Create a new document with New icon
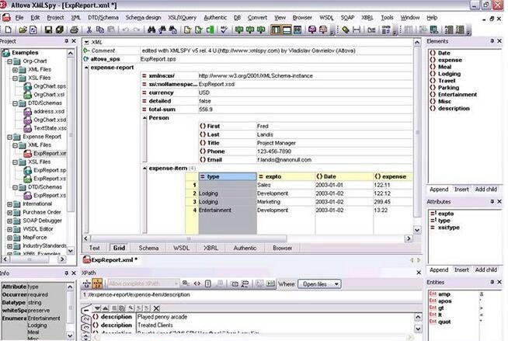 pos(9,30)
